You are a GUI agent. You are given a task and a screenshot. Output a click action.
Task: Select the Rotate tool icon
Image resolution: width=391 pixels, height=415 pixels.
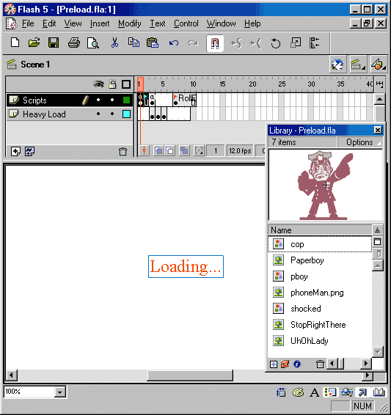tap(275, 43)
